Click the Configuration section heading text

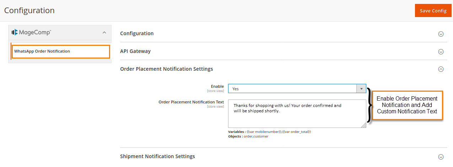coord(137,33)
